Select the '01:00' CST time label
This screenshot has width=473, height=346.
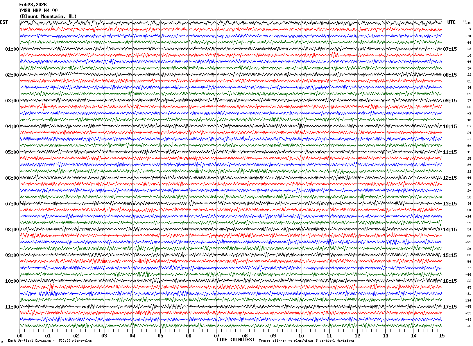point(12,49)
